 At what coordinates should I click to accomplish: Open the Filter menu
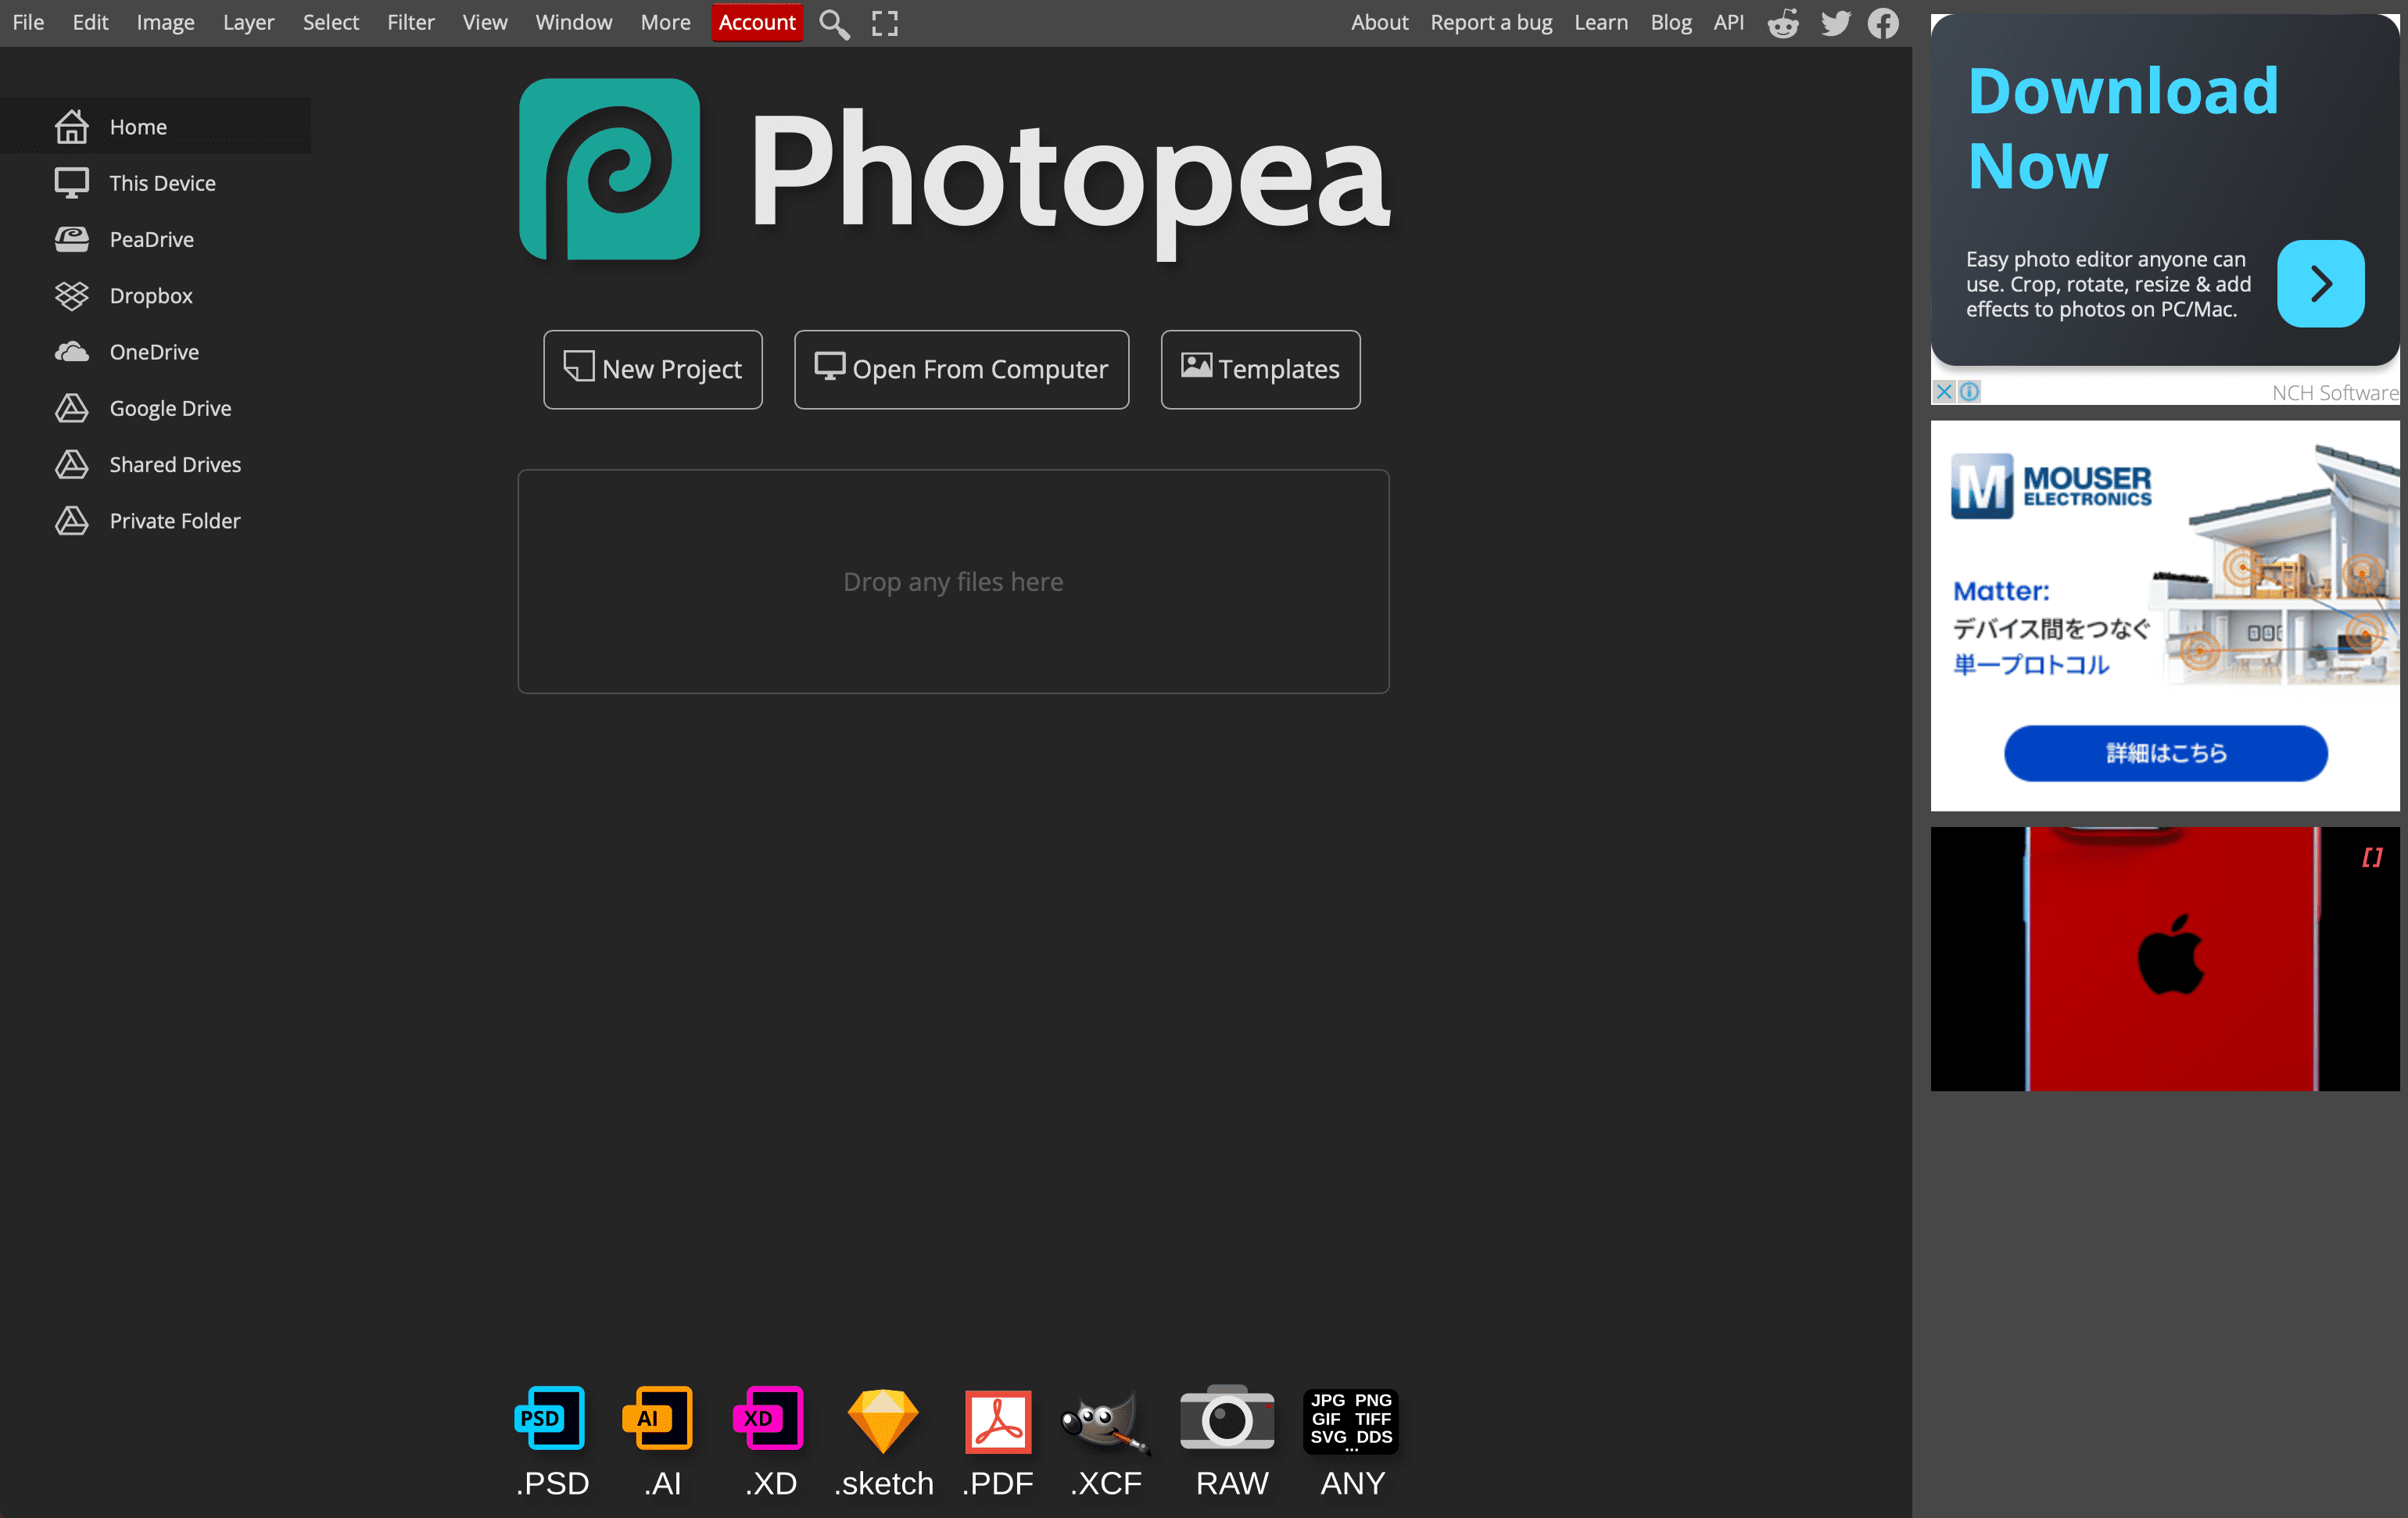[411, 22]
